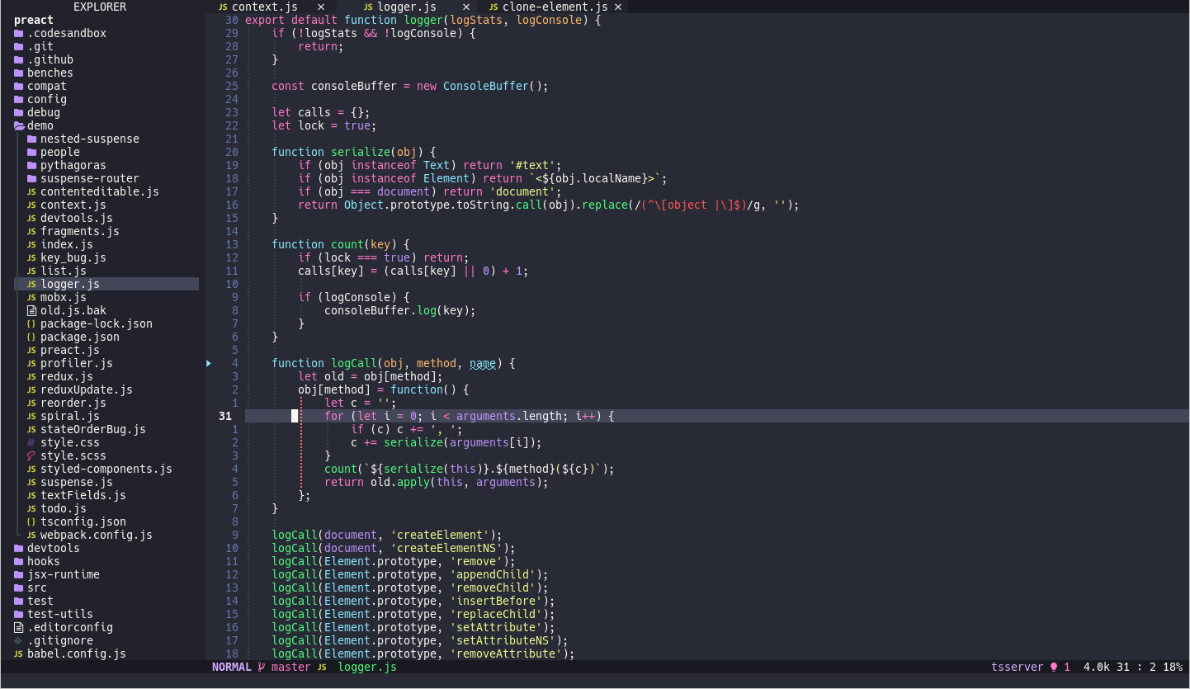
Task: Click the people folder icon
Action: (x=32, y=152)
